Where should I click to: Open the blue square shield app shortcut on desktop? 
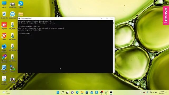(4, 69)
